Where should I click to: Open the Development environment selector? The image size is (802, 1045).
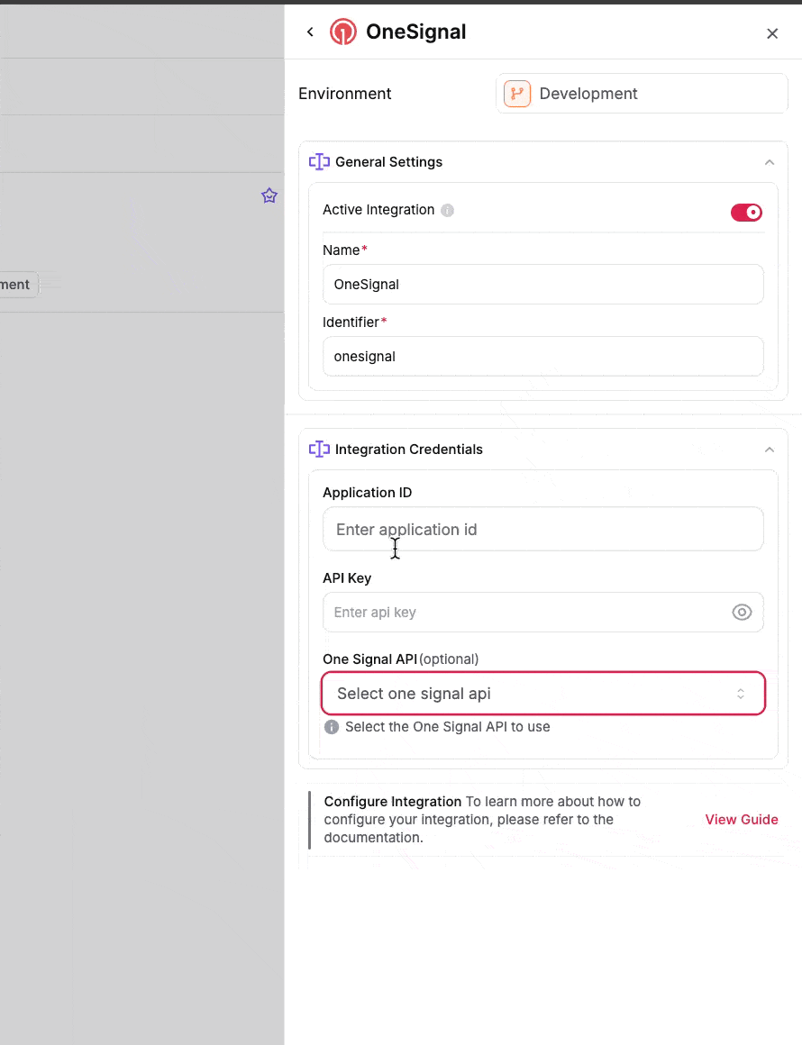641,93
